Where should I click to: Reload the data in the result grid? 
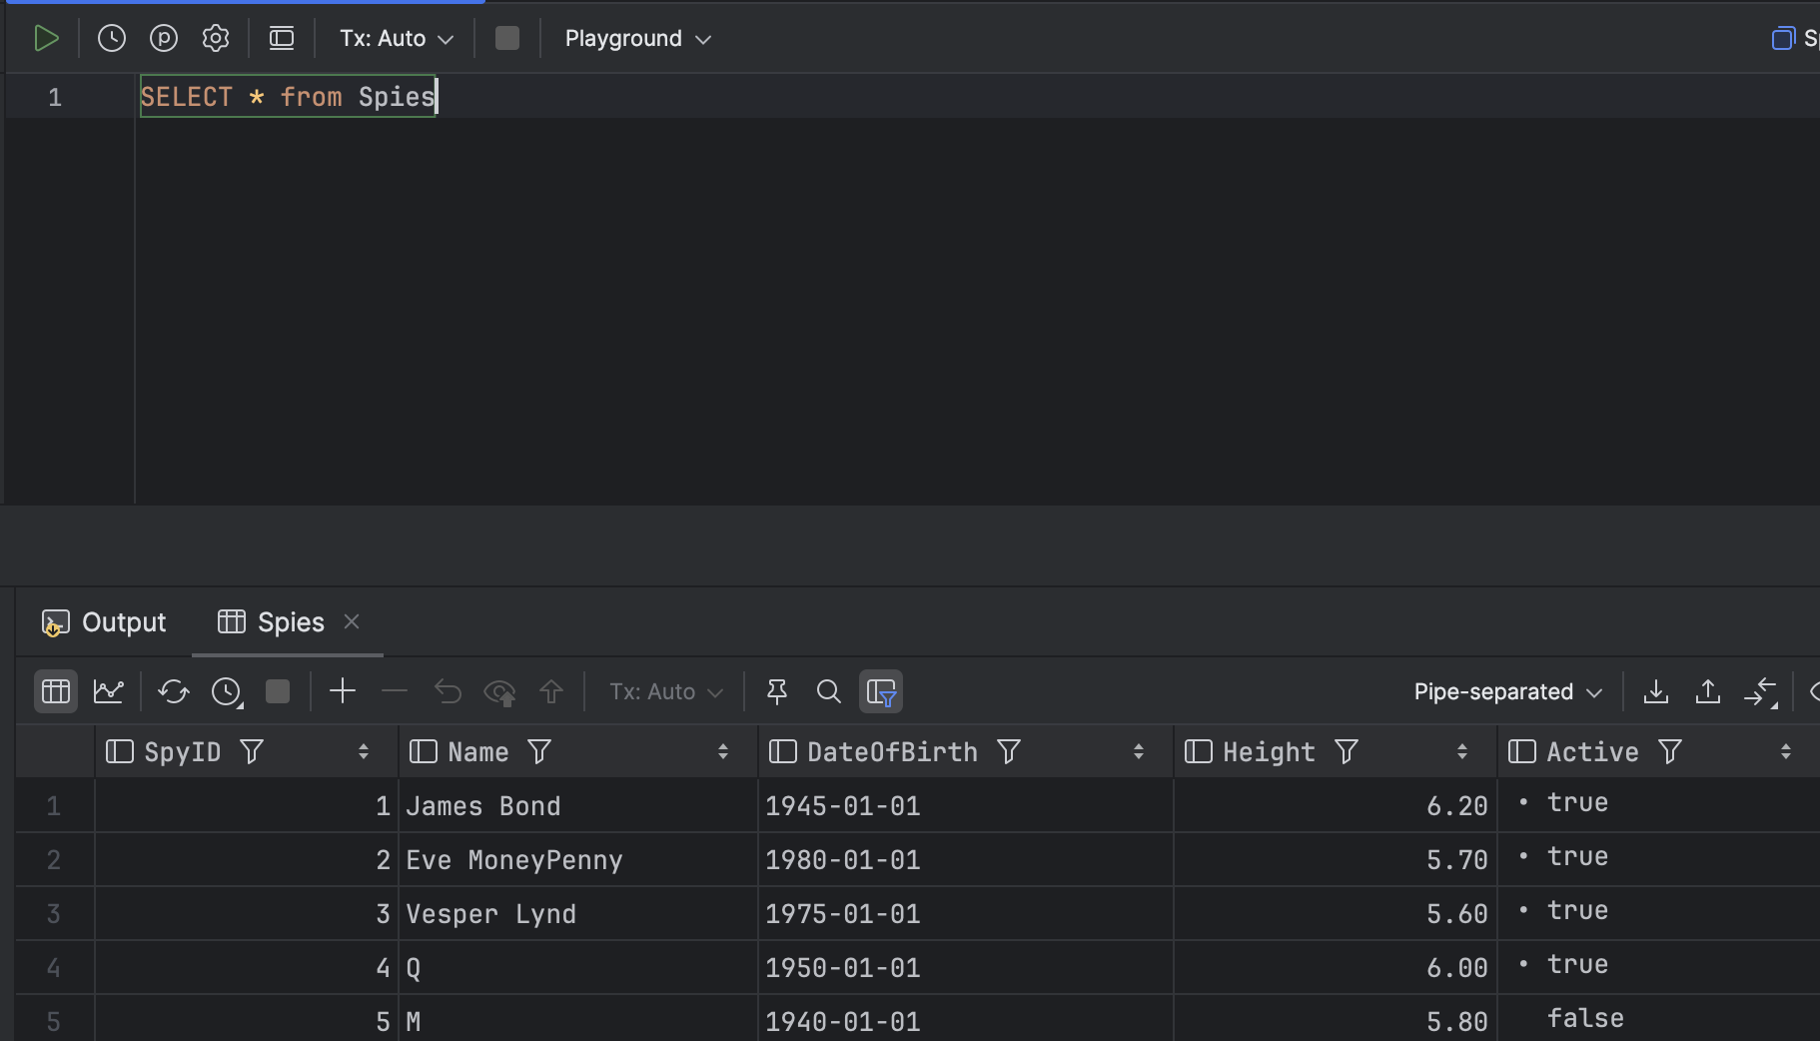coord(173,690)
